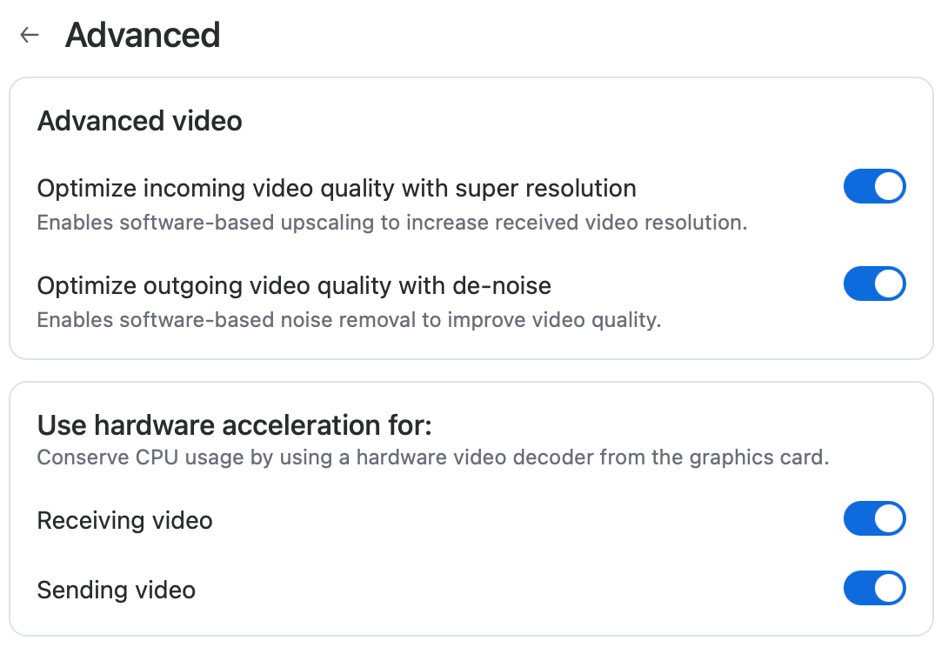Toggle the de-noise video quality switch
948x654 pixels.
coord(875,284)
